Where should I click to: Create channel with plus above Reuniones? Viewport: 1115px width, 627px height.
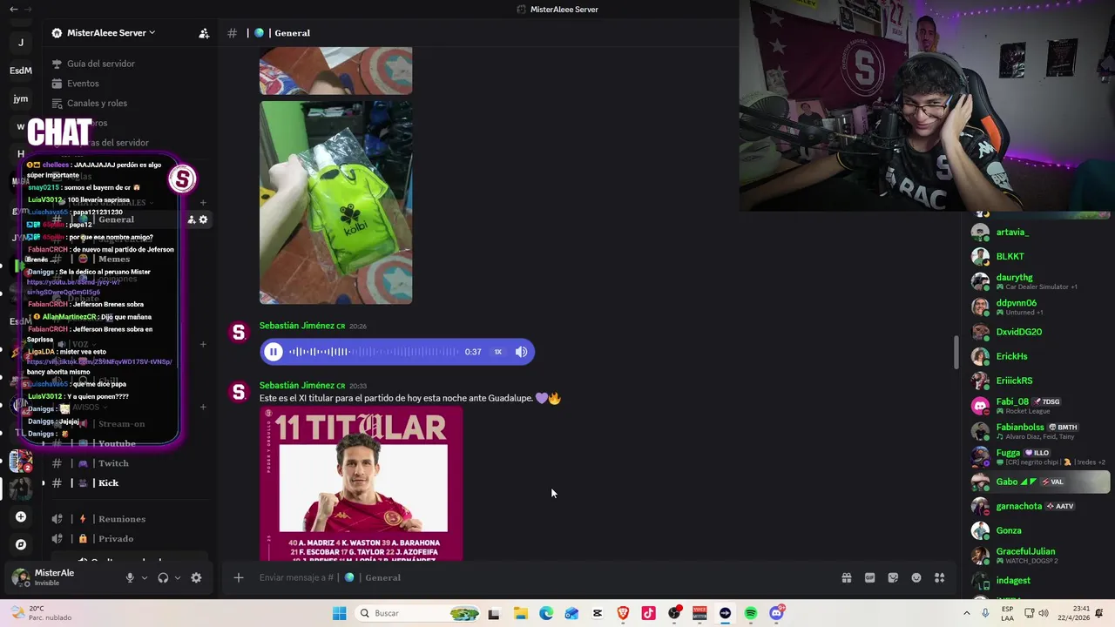click(x=203, y=407)
